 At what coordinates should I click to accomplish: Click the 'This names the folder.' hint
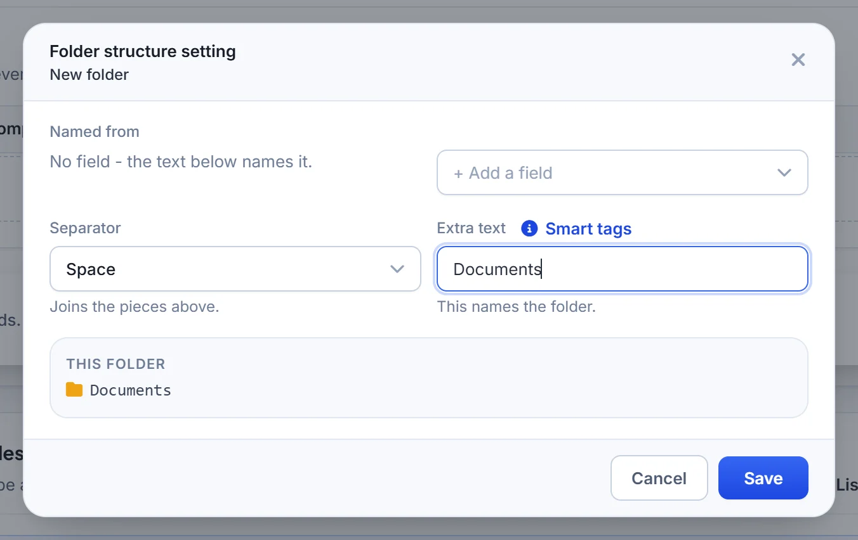[517, 307]
